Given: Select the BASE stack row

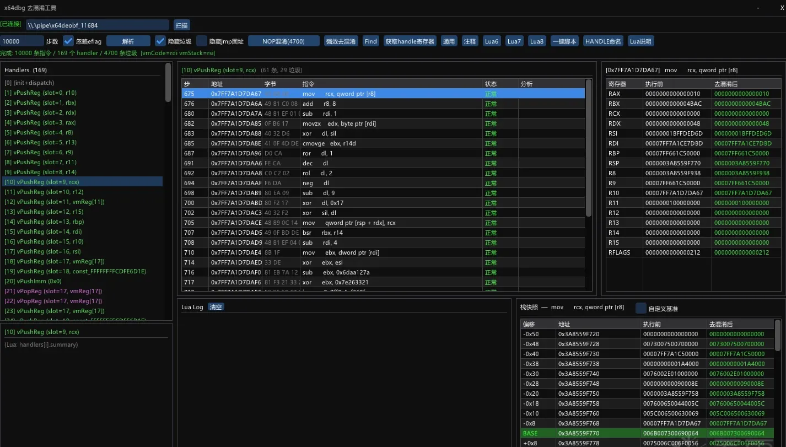Looking at the screenshot, I should pos(647,433).
